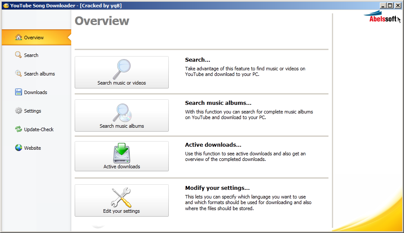Image resolution: width=404 pixels, height=233 pixels.
Task: Click the magnifying glass in Search music button
Action: pyautogui.click(x=122, y=69)
